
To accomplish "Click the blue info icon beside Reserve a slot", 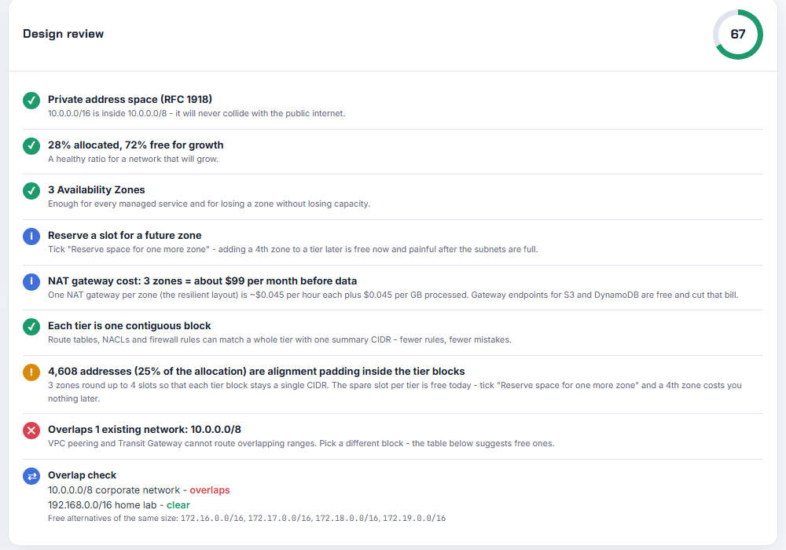I will coord(31,236).
